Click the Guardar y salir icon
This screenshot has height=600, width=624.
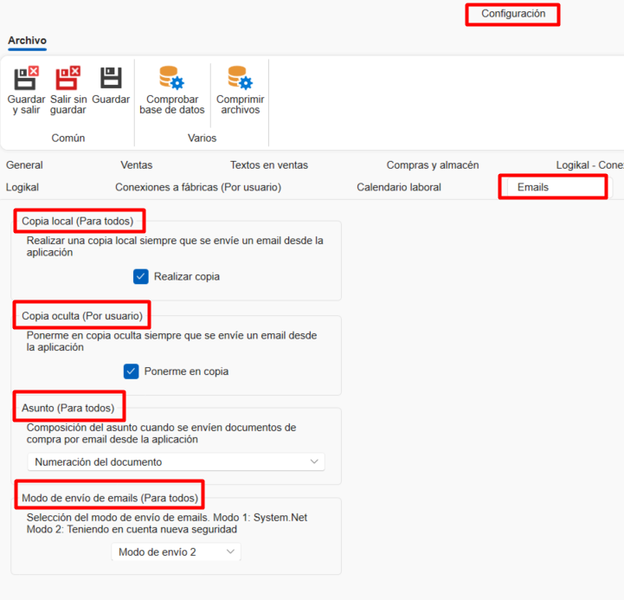coord(26,78)
